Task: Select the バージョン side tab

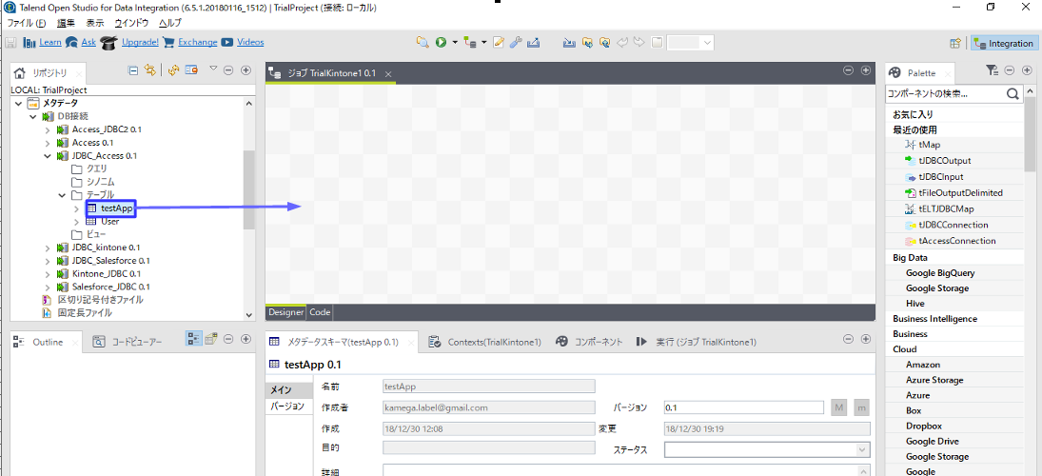Action: pos(287,407)
